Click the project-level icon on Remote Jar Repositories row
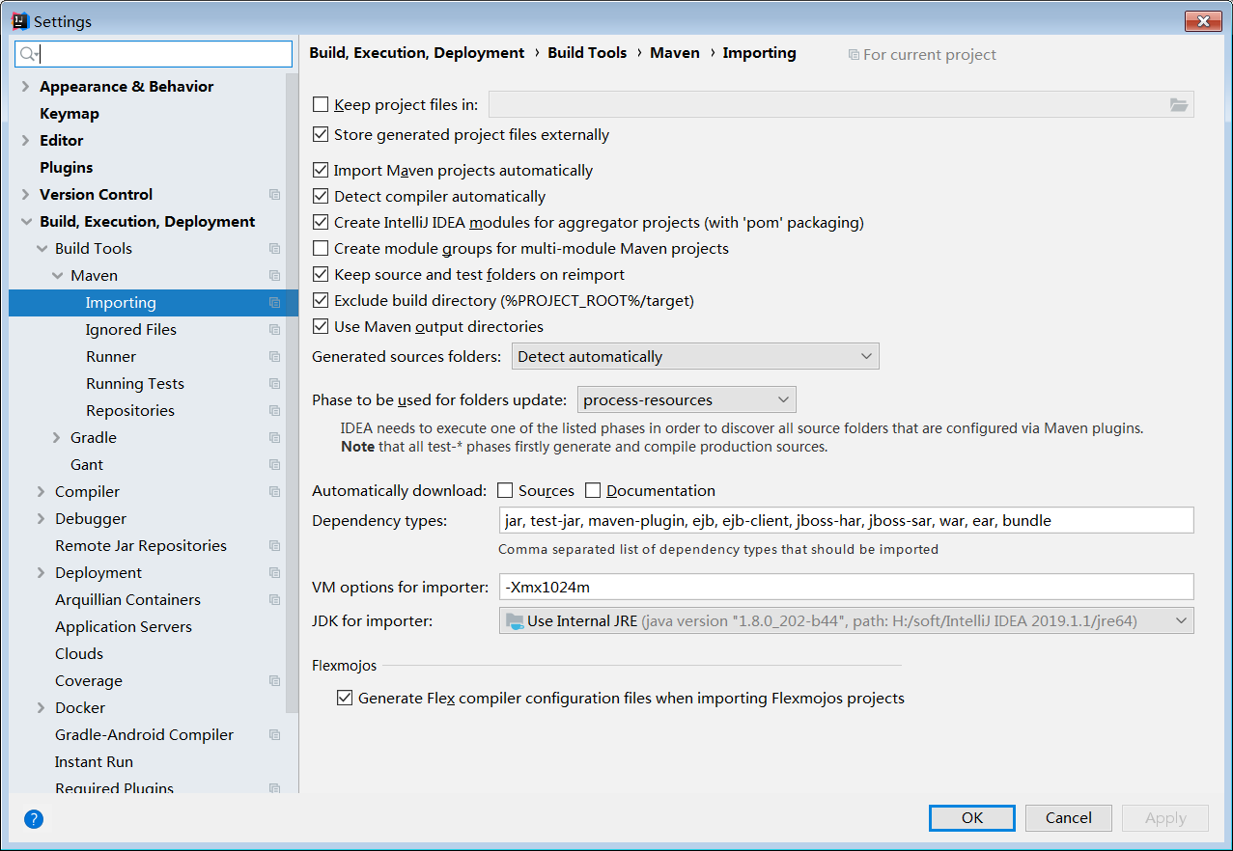This screenshot has width=1233, height=851. click(275, 546)
